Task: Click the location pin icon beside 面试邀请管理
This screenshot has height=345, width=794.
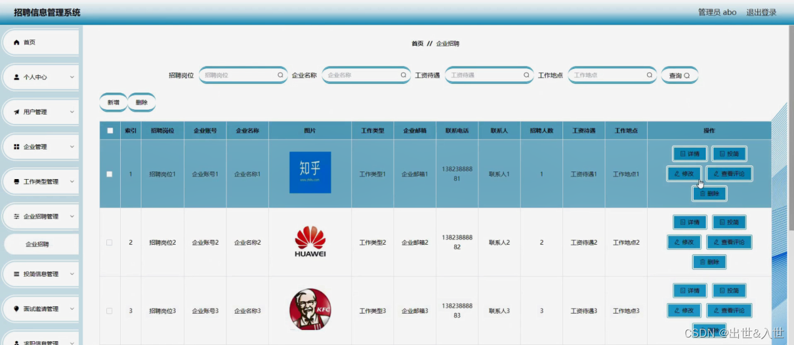Action: pyautogui.click(x=17, y=309)
